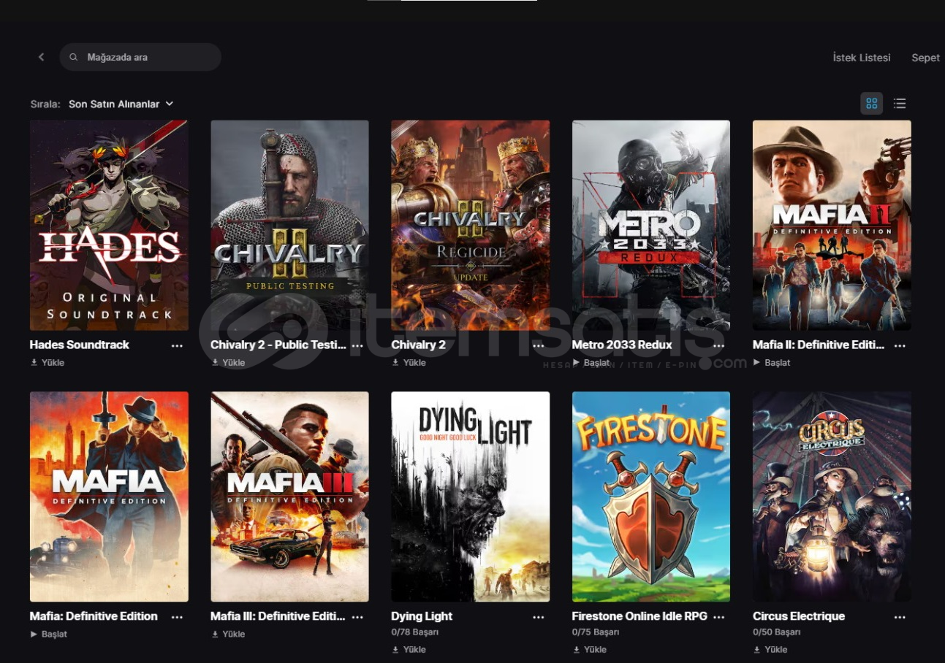This screenshot has width=945, height=663.
Task: Go back using the left arrow
Action: (42, 57)
